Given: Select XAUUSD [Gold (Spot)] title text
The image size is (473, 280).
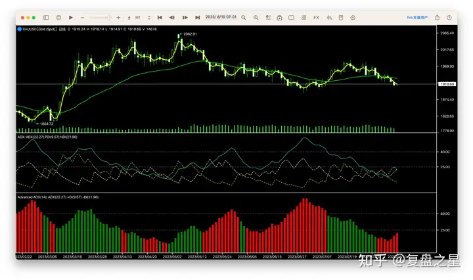Looking at the screenshot, I should tap(39, 30).
